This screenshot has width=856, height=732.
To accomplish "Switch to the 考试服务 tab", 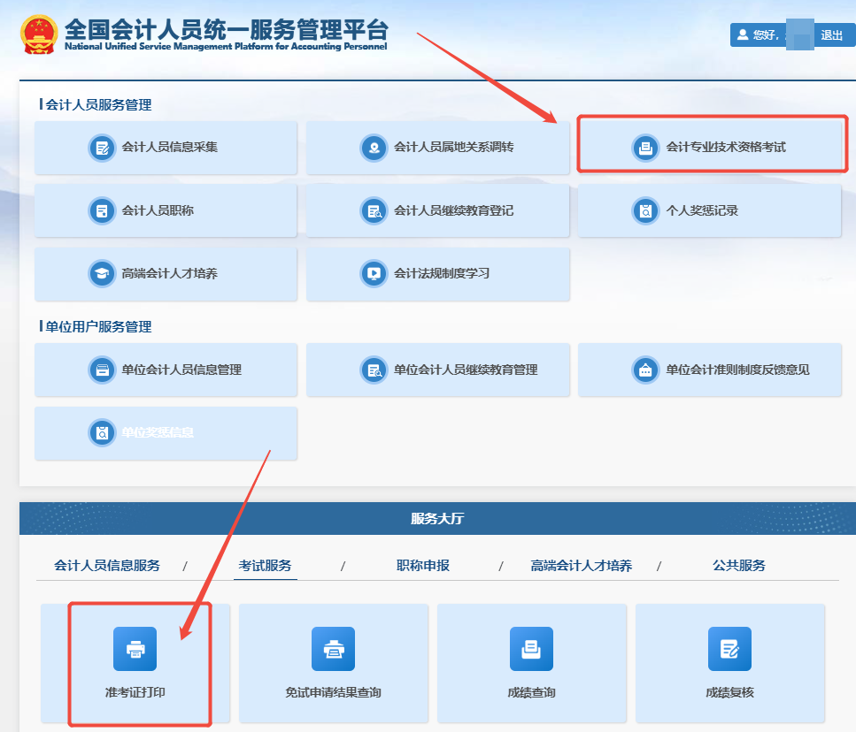I will tap(266, 565).
